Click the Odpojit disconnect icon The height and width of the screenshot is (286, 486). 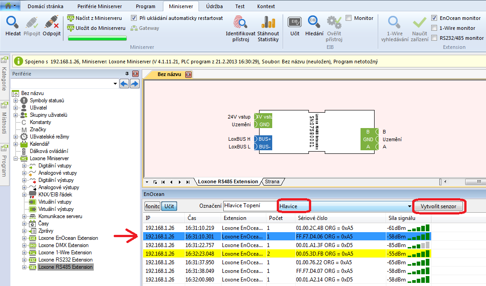coord(52,23)
